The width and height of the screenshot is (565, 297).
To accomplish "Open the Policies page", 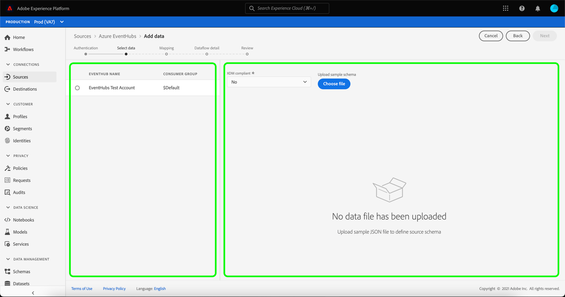I will coord(20,168).
